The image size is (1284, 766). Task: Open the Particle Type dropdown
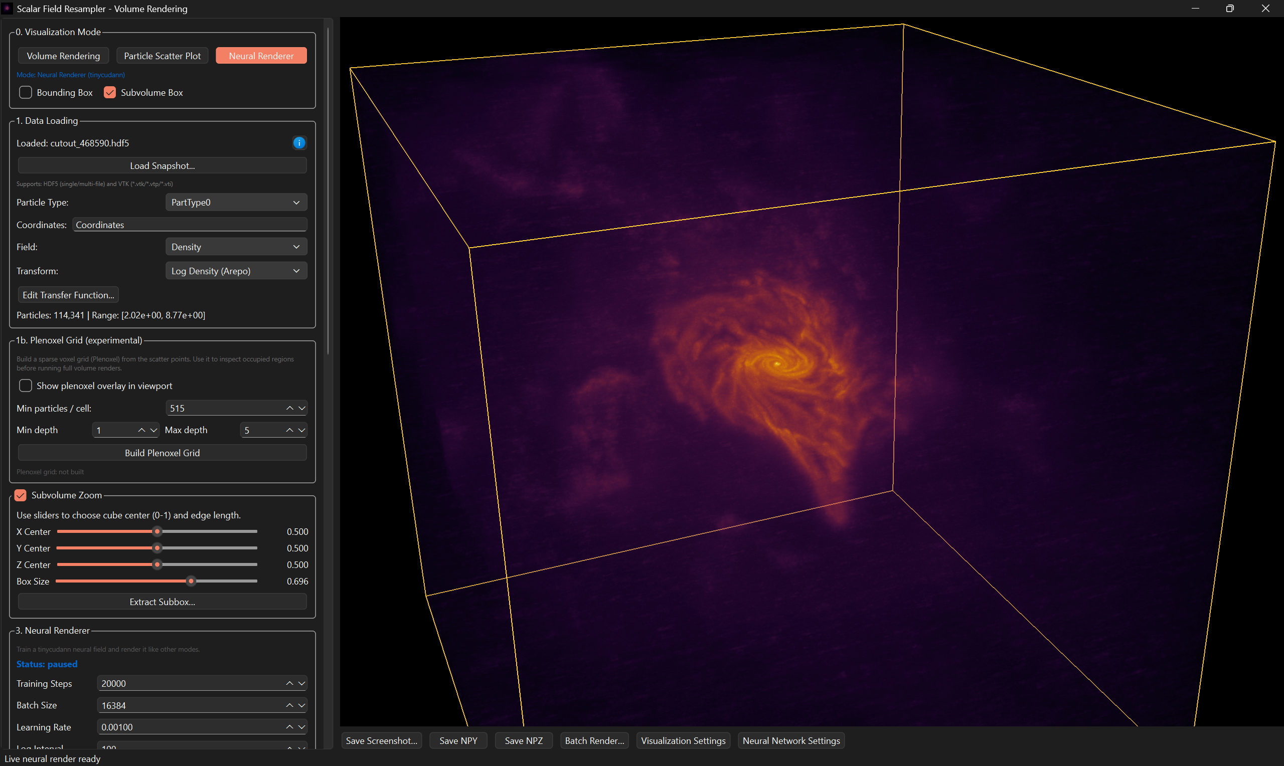pos(236,203)
